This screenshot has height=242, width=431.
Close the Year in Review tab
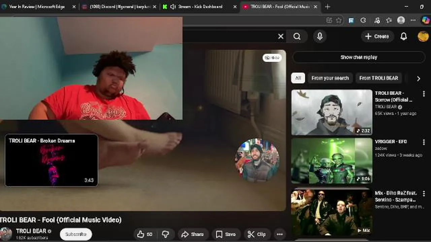click(x=74, y=7)
